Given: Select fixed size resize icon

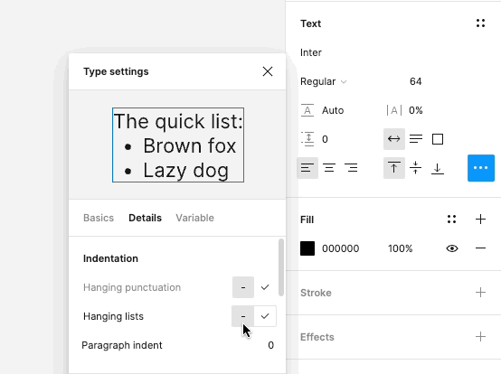Looking at the screenshot, I should [x=438, y=139].
